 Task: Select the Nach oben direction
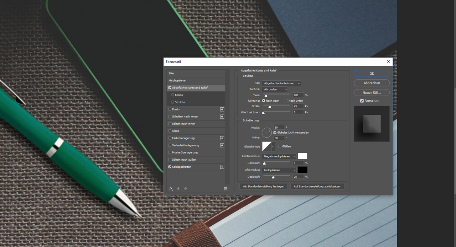tap(264, 101)
